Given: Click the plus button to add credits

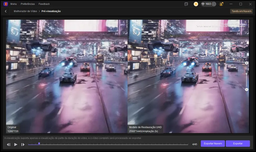Looking at the screenshot, I should tap(214, 4).
